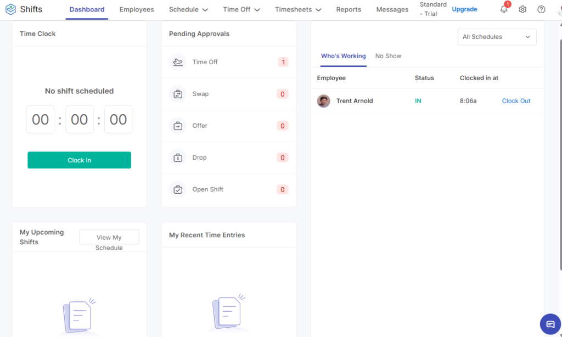Click the Pending Approvals heading
Screen dimensions: 562x337
pos(199,33)
